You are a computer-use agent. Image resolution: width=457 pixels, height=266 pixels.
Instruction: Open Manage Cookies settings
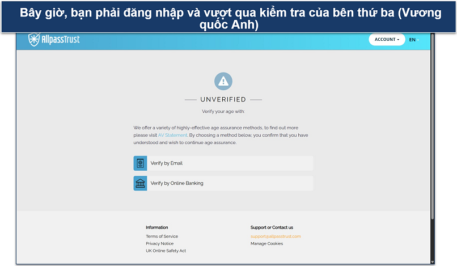tap(266, 243)
